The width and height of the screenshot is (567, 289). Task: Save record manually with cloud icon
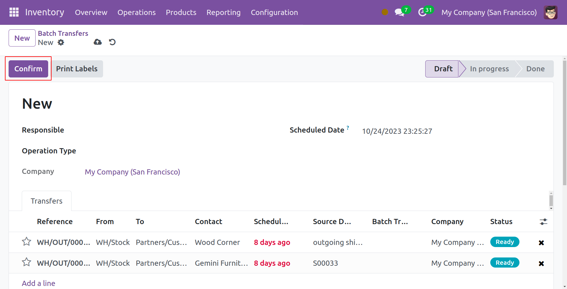tap(98, 42)
